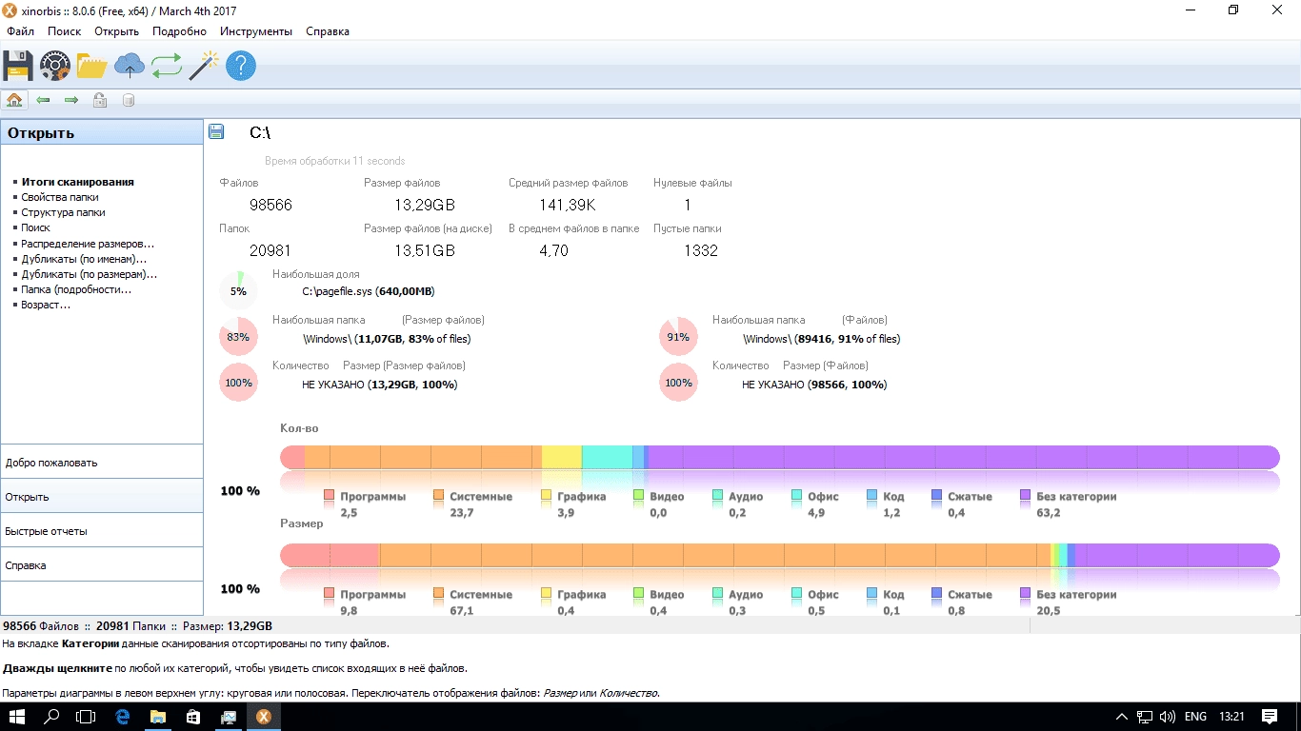Open the Справка menu in menu bar
1301x731 pixels.
(x=328, y=31)
